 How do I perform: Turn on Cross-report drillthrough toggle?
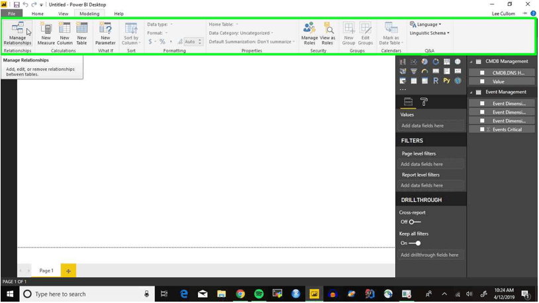point(415,222)
